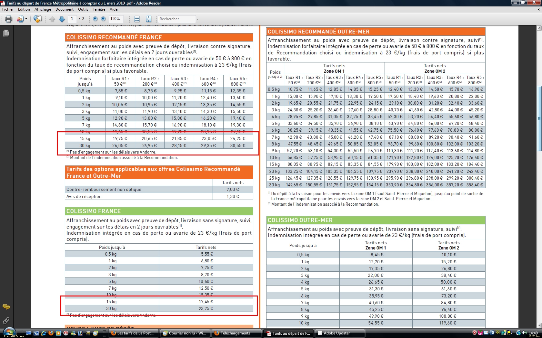
Task: Switch to Téléchargements taskbar window
Action: pos(237,333)
